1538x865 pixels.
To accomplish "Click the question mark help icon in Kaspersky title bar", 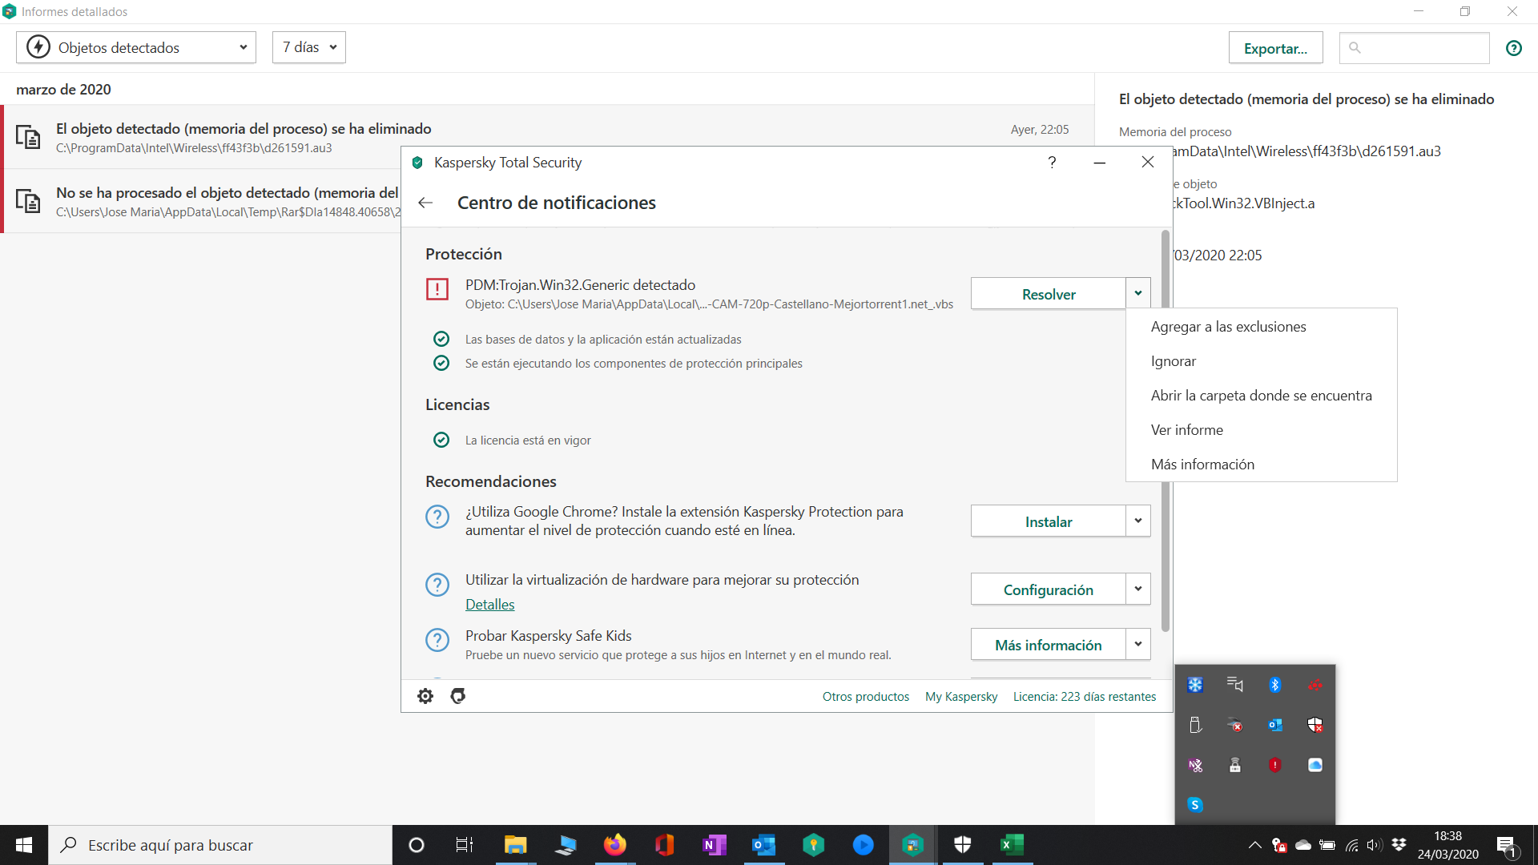I will click(x=1052, y=163).
